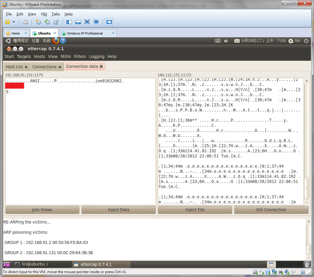The height and width of the screenshot is (277, 314).
Task: Close the Home tab
Action: (x=26, y=33)
